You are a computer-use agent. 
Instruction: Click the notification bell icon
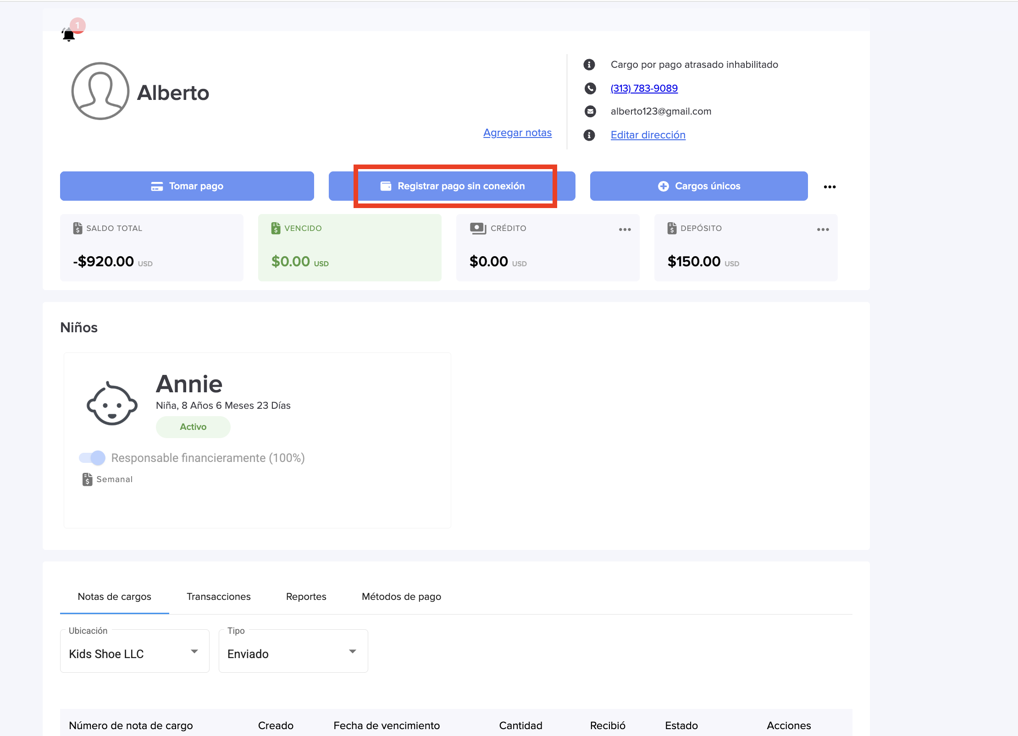69,34
